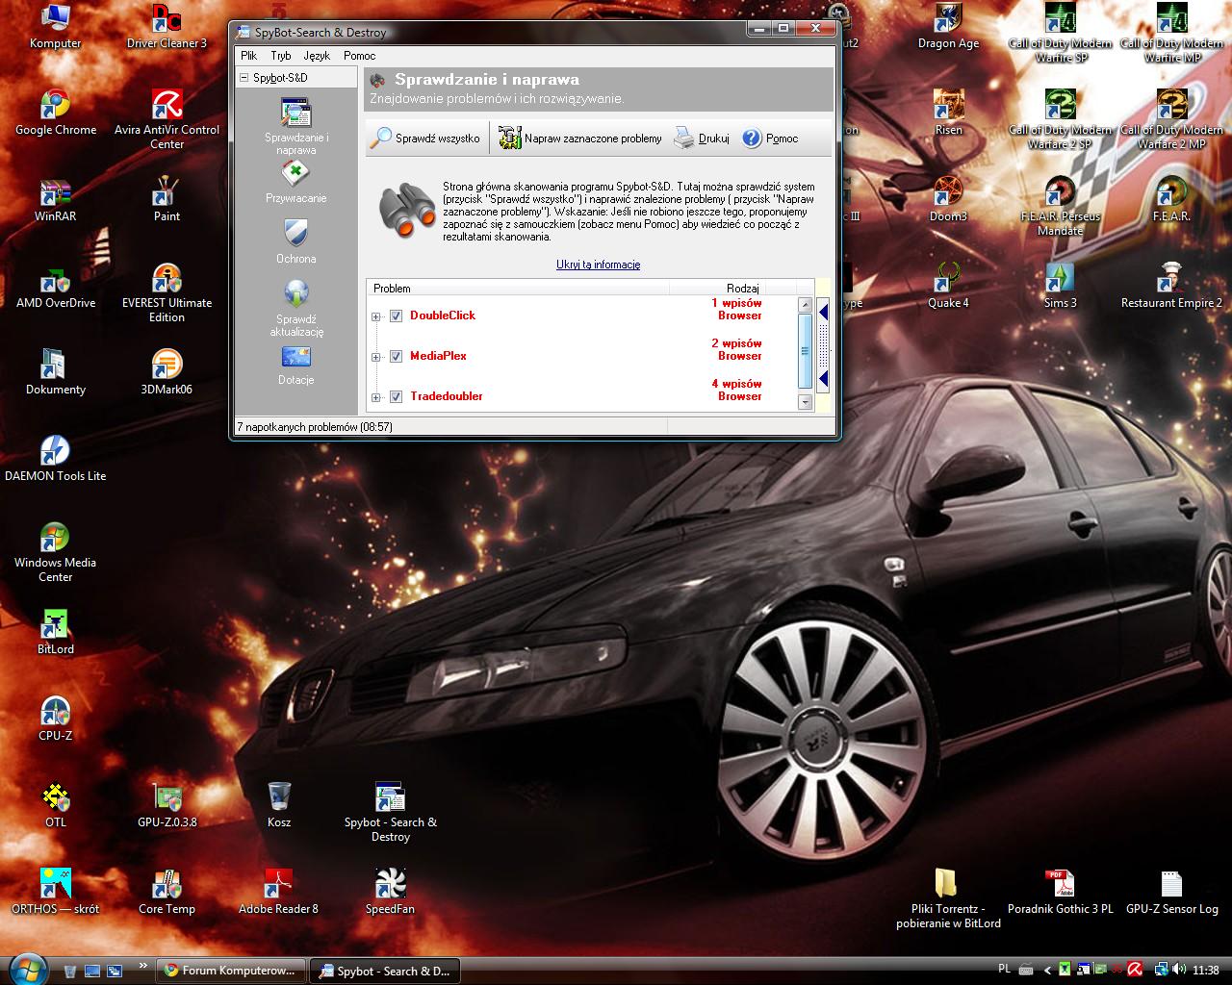
Task: Open the Tryb menu
Action: (281, 56)
